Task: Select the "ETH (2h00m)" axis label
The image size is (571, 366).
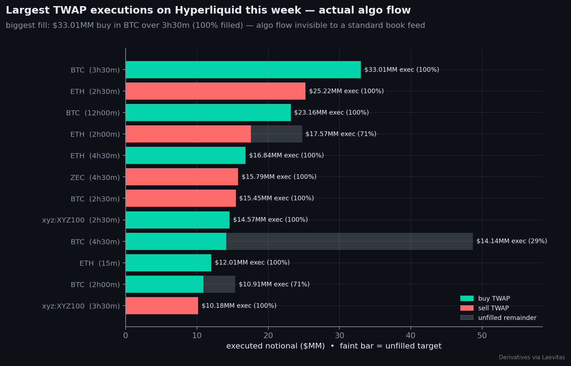Action: (x=95, y=134)
